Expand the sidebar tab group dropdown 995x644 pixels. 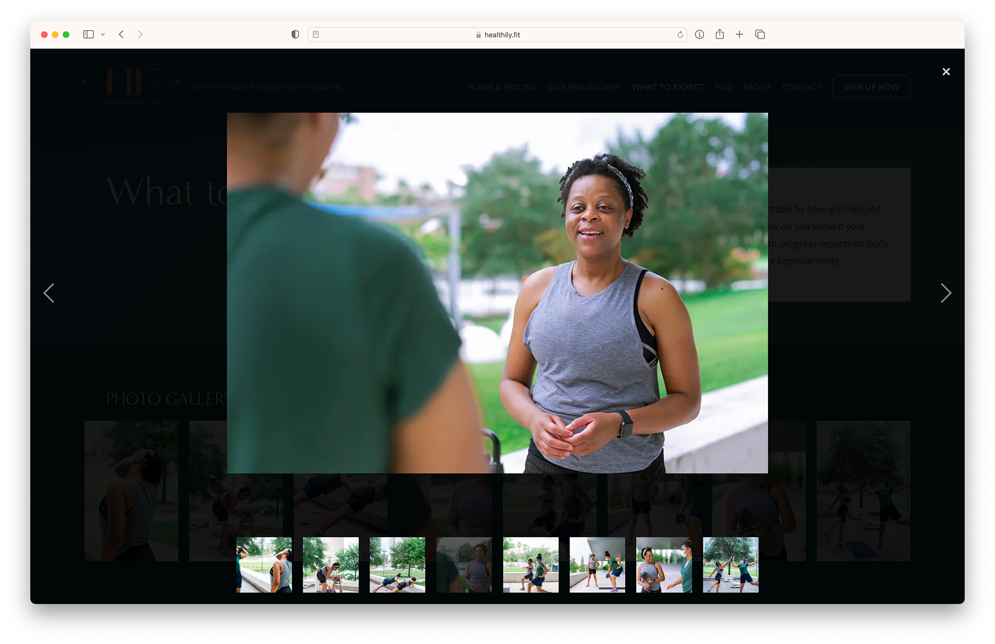click(103, 35)
